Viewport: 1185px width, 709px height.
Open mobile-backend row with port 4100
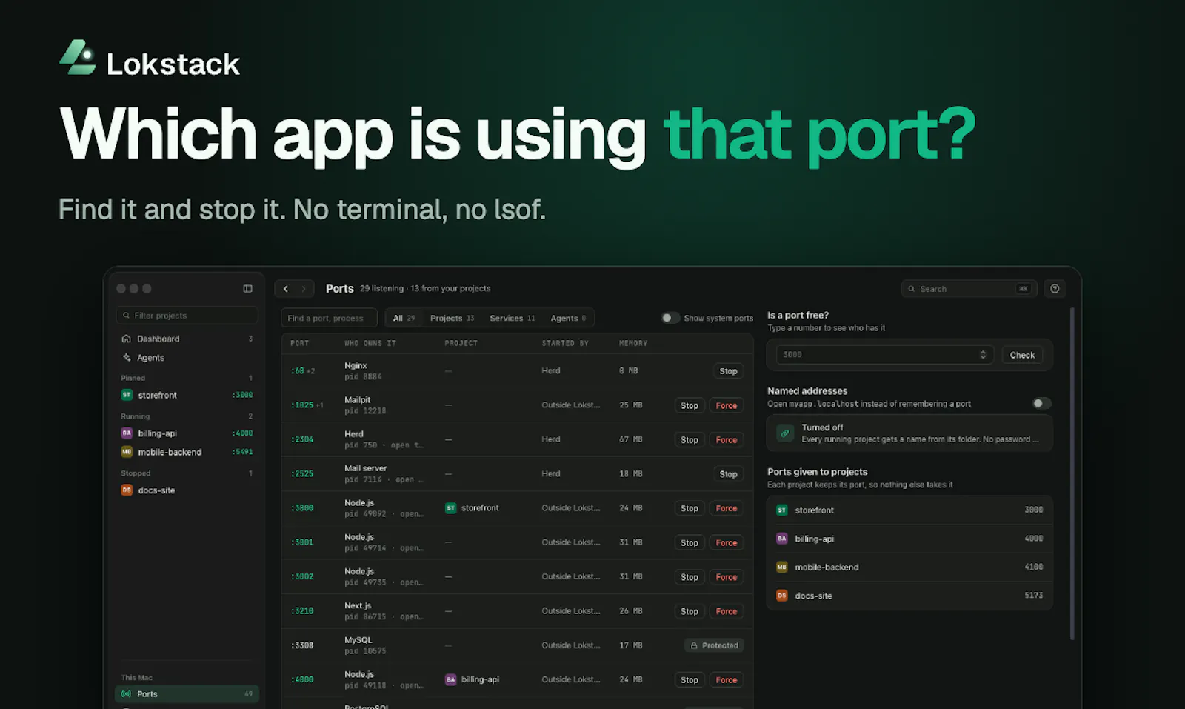909,567
